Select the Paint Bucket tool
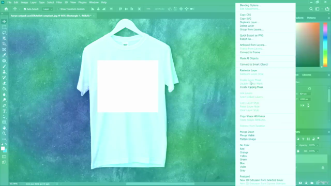 click(x=4, y=88)
